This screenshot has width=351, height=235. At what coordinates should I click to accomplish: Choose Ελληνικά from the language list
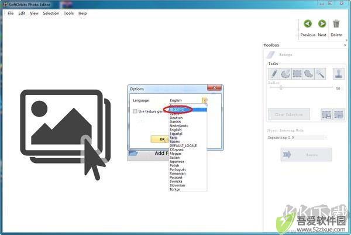click(x=188, y=149)
